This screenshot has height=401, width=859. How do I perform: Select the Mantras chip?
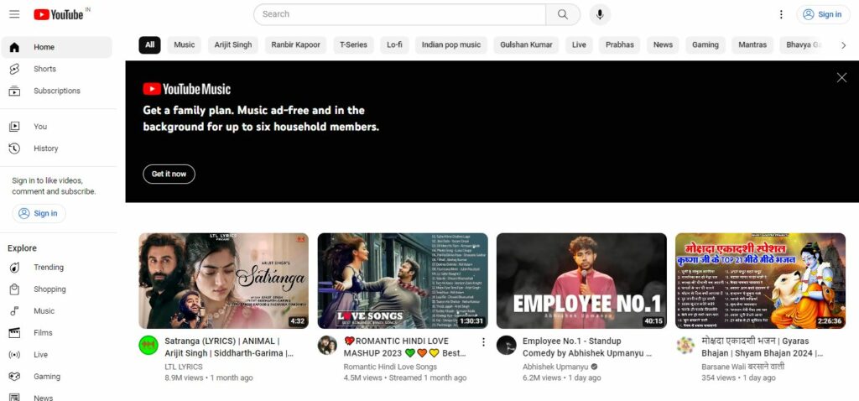point(752,45)
